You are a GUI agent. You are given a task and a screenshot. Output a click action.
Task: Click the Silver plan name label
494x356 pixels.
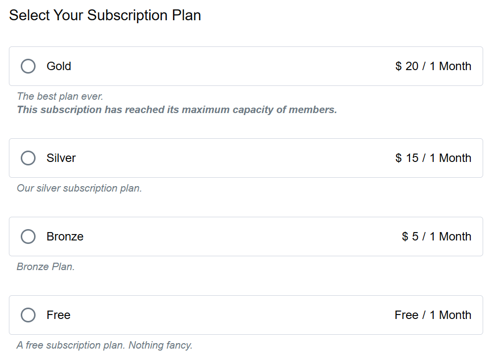click(61, 158)
